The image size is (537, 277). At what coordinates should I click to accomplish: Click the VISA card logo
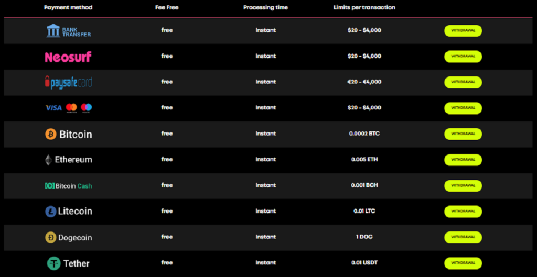tap(54, 108)
